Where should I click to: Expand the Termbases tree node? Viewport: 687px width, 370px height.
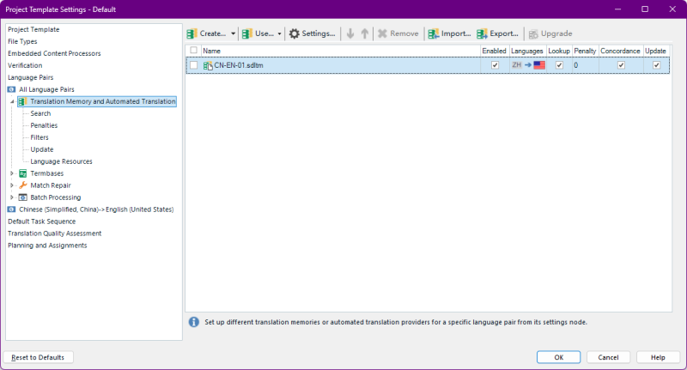[12, 173]
